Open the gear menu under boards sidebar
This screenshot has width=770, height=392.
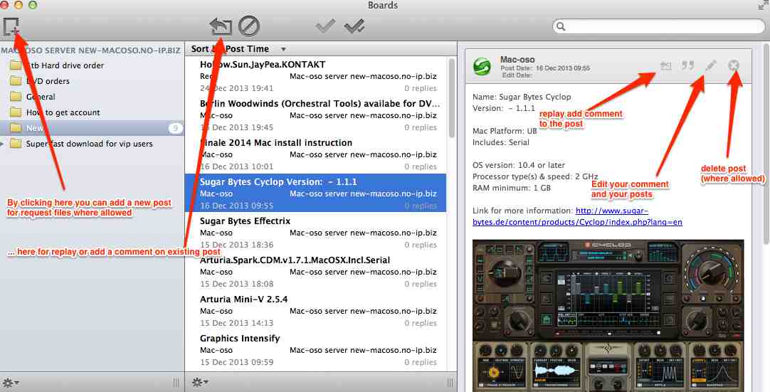tap(10, 382)
